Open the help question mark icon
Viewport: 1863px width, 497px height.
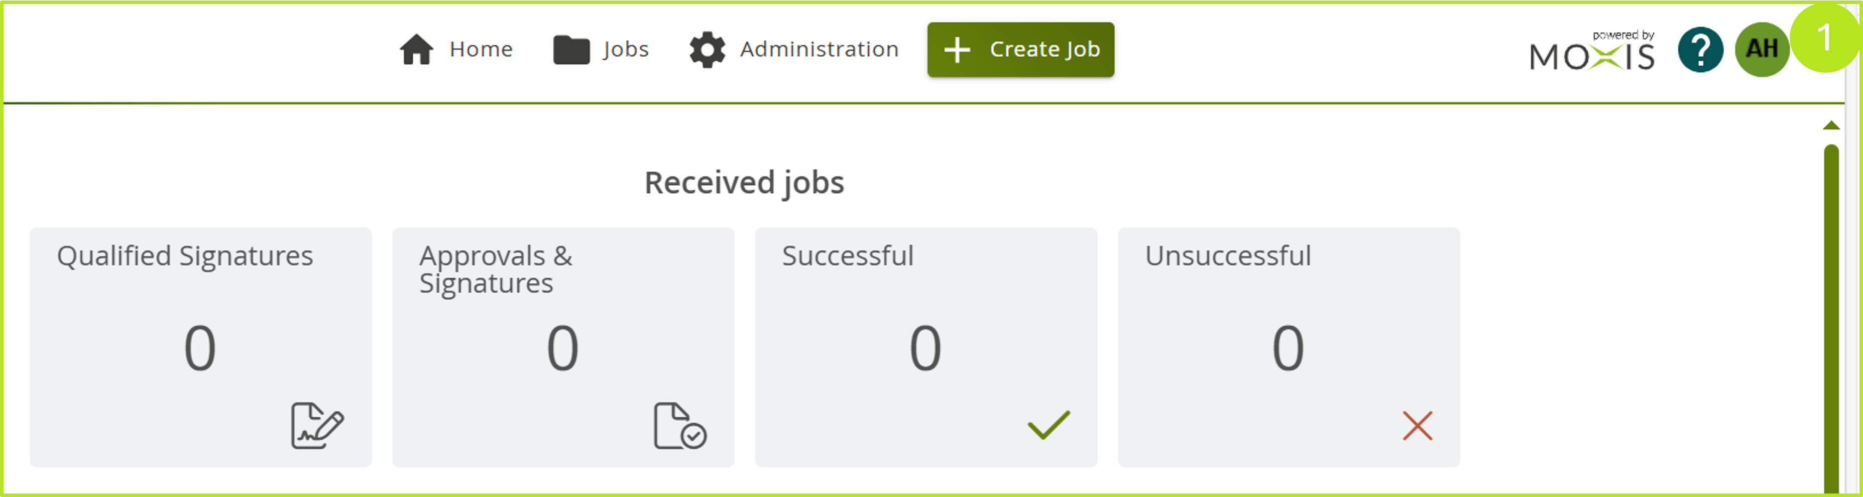[x=1700, y=50]
